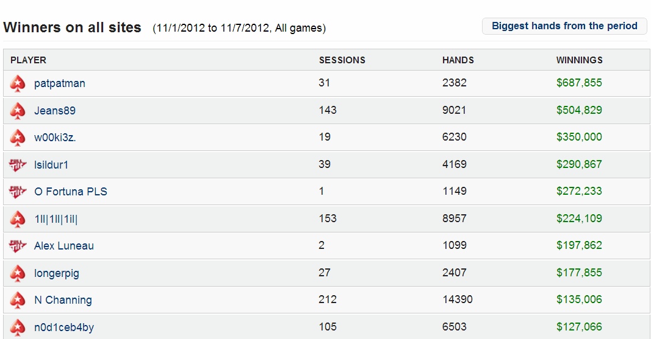Click Full Tilt icon beside O Fortuna PLS

click(18, 192)
